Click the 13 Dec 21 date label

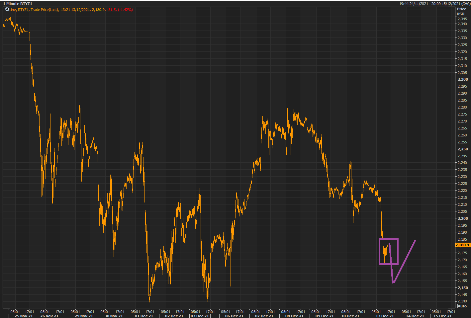(385, 316)
